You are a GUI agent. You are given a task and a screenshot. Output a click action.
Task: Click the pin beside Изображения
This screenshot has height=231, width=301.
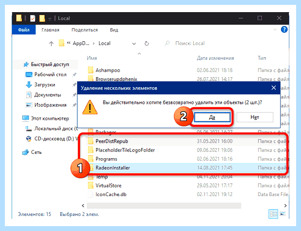pos(74,105)
